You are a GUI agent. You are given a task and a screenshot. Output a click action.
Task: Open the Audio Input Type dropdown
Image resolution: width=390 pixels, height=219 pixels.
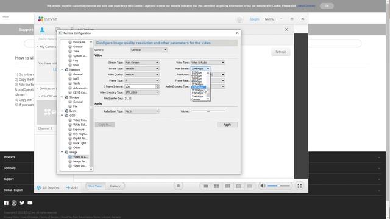click(x=142, y=111)
